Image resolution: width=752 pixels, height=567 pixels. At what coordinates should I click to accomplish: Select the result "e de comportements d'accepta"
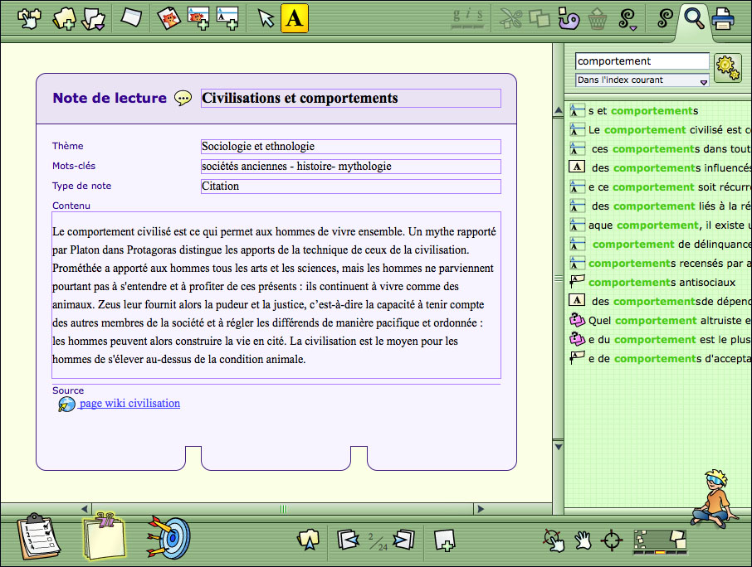click(x=661, y=359)
